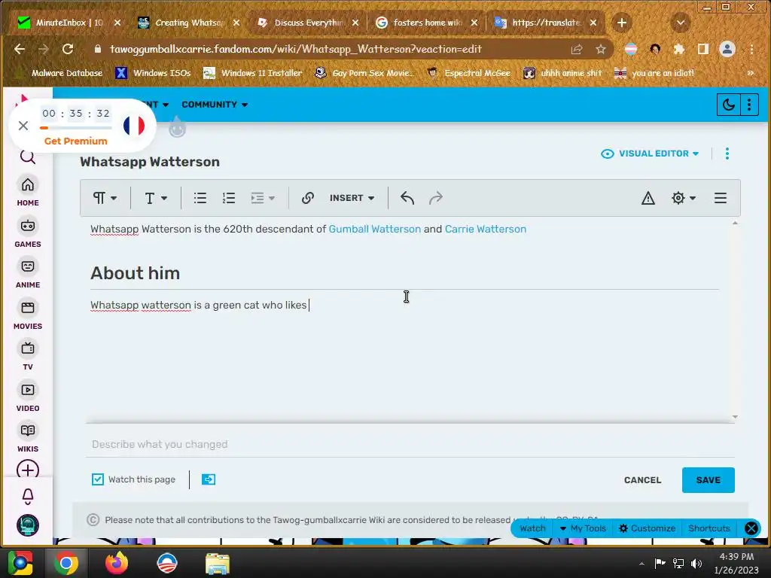Screen dimensions: 771x578
Task: Click the Fandom search icon
Action: click(28, 157)
